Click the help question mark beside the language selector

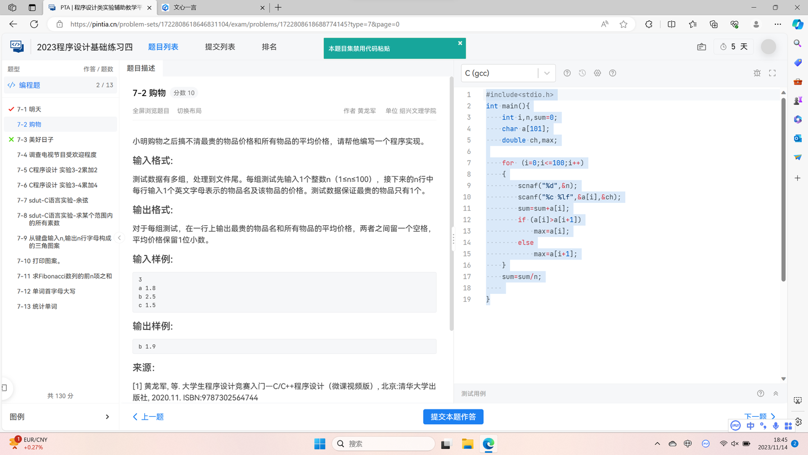pos(567,73)
